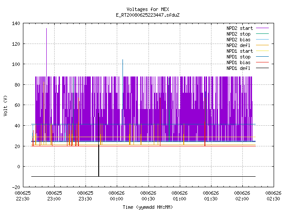Screen dimensions: 282x211
Task: Click the y-axis tick value 40
Action: [x=18, y=126]
